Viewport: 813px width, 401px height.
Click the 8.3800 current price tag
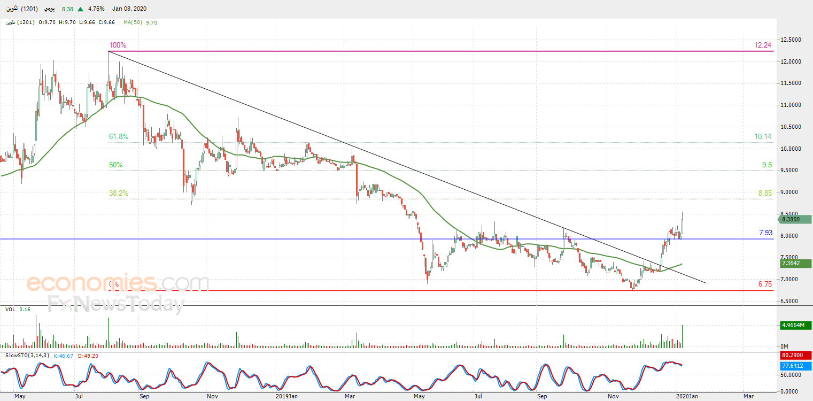point(795,219)
